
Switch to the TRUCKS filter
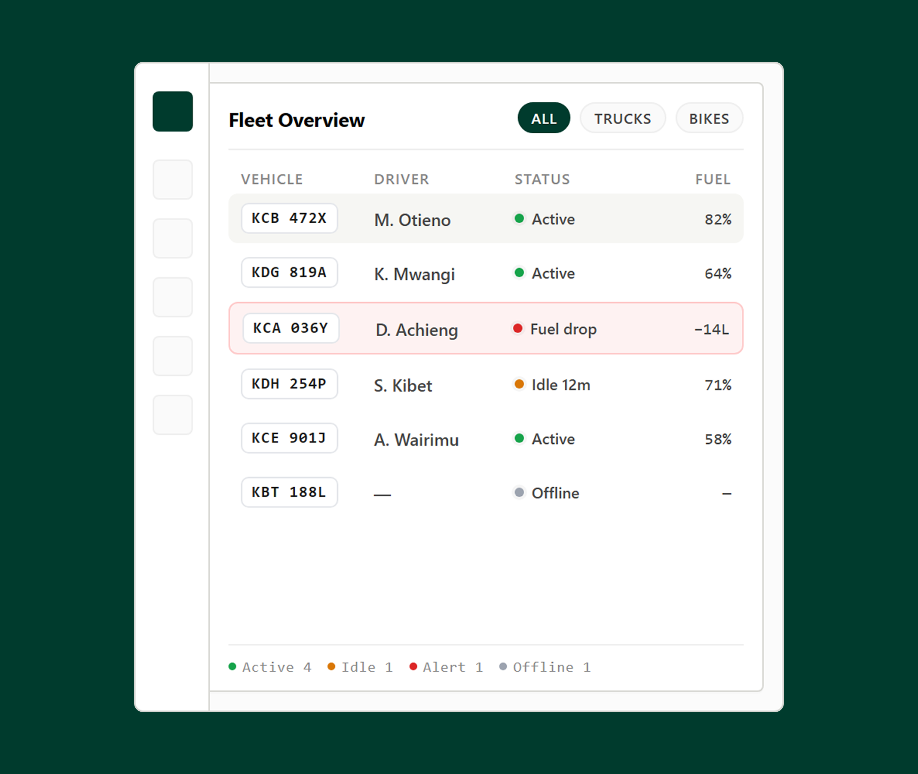(x=622, y=118)
